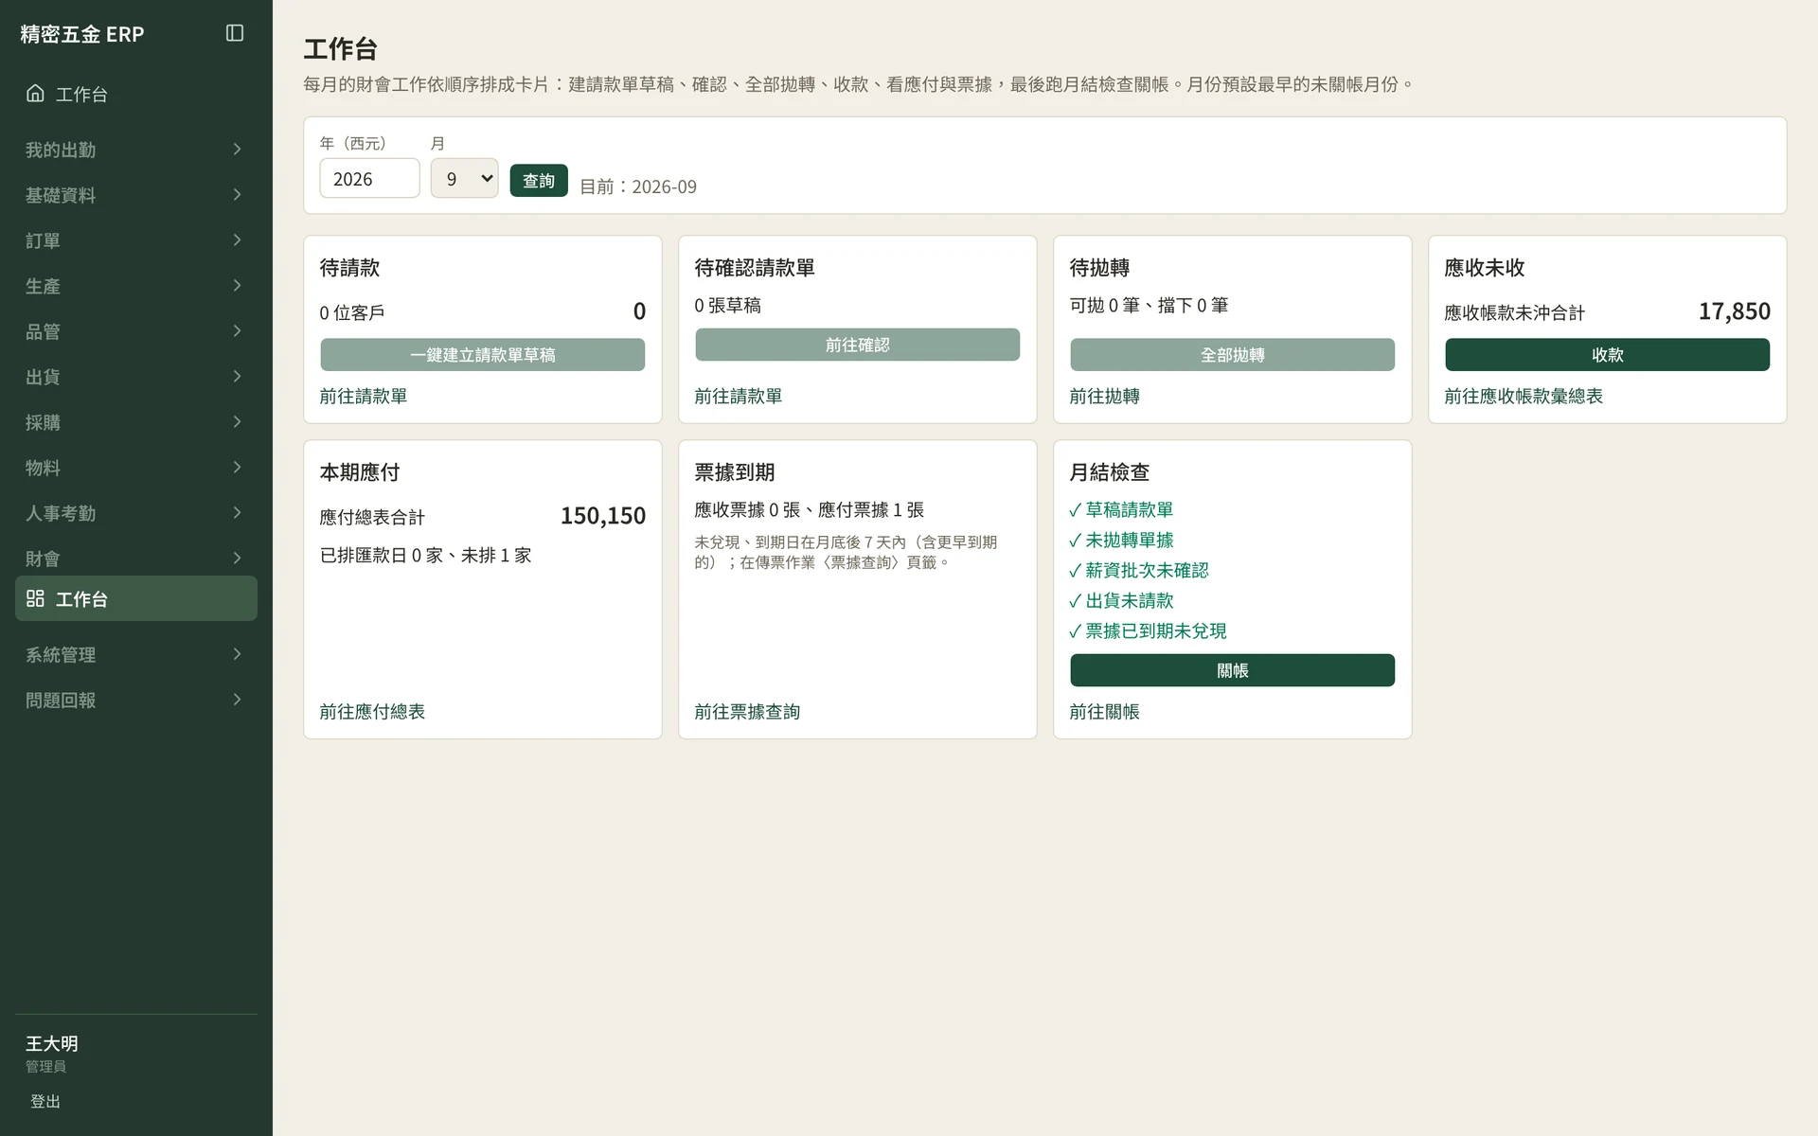
Task: Expand the 採購 menu chevron
Action: pos(237,422)
